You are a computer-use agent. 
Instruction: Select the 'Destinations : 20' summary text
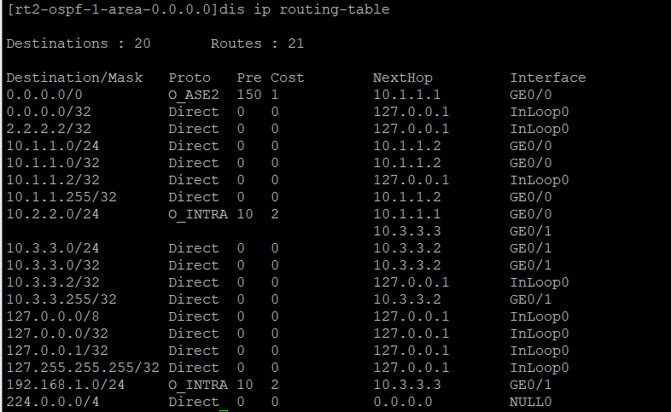[x=79, y=44]
